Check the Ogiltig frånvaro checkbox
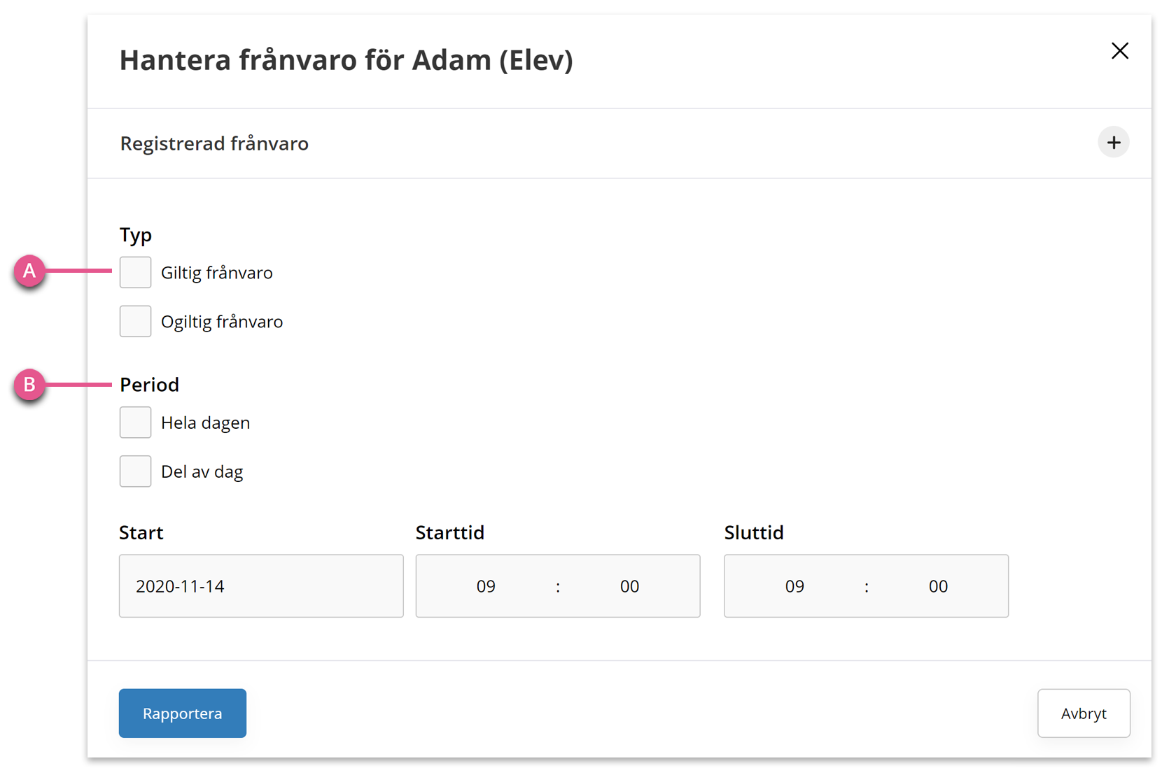Image resolution: width=1162 pixels, height=775 pixels. coord(135,321)
